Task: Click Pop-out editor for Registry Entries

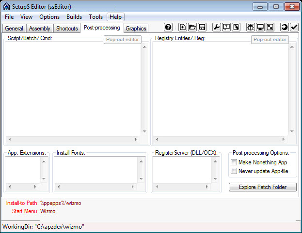Action: [x=270, y=40]
